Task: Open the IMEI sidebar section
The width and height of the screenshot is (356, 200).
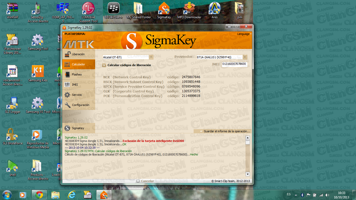Action: (x=79, y=85)
